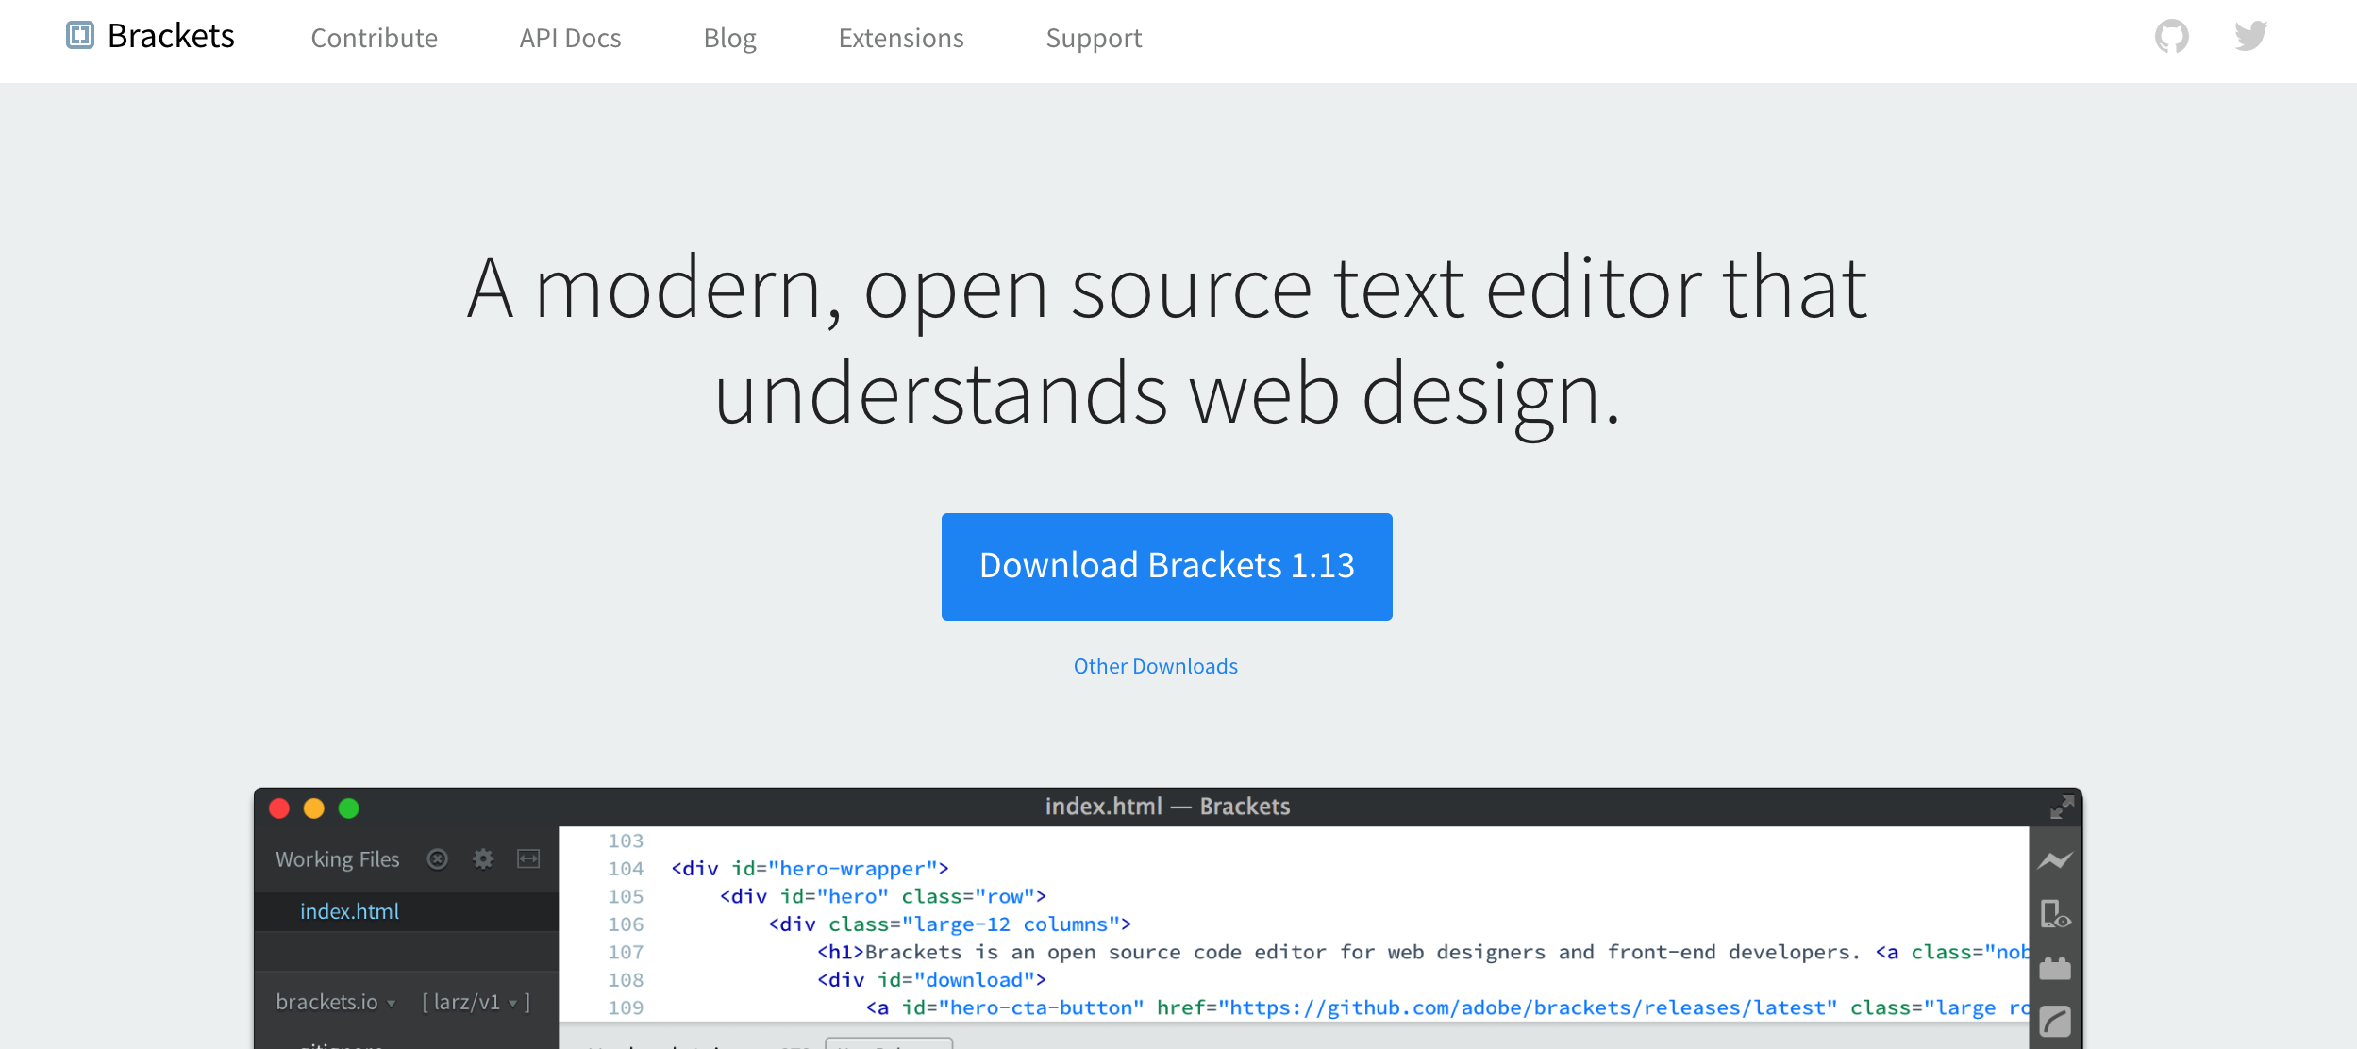Open the Extension Manager brick icon
The image size is (2357, 1049).
pyautogui.click(x=2054, y=968)
